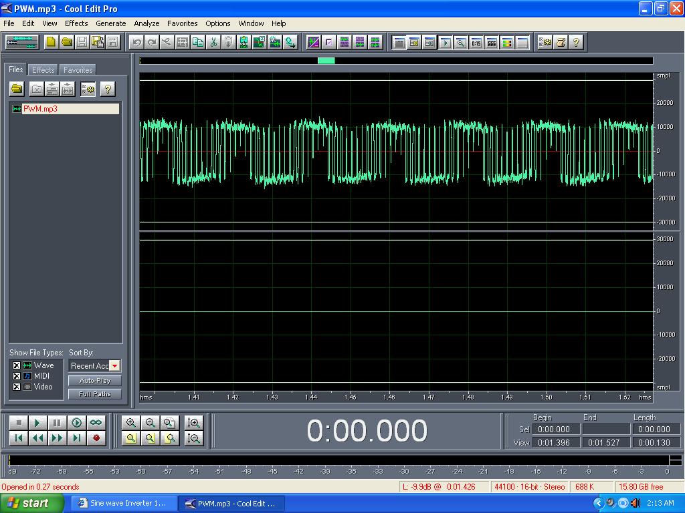Click the Convert Sample Type arrow icon
The width and height of the screenshot is (685, 513).
[x=290, y=42]
